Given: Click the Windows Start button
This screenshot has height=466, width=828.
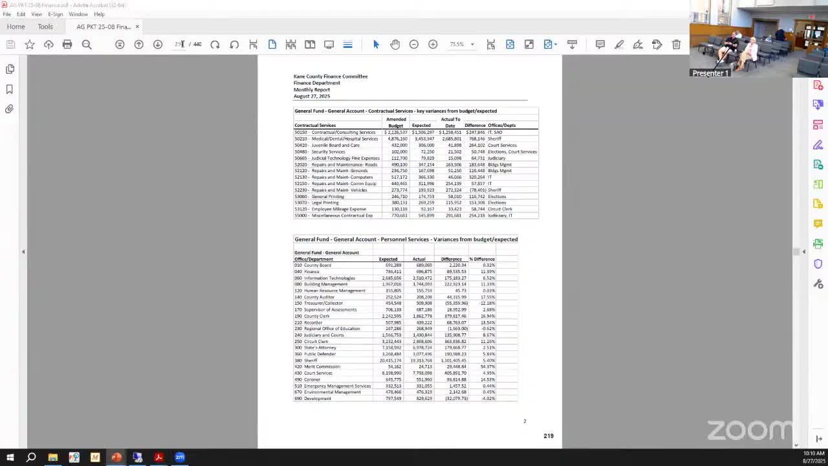Looking at the screenshot, I should coord(10,457).
